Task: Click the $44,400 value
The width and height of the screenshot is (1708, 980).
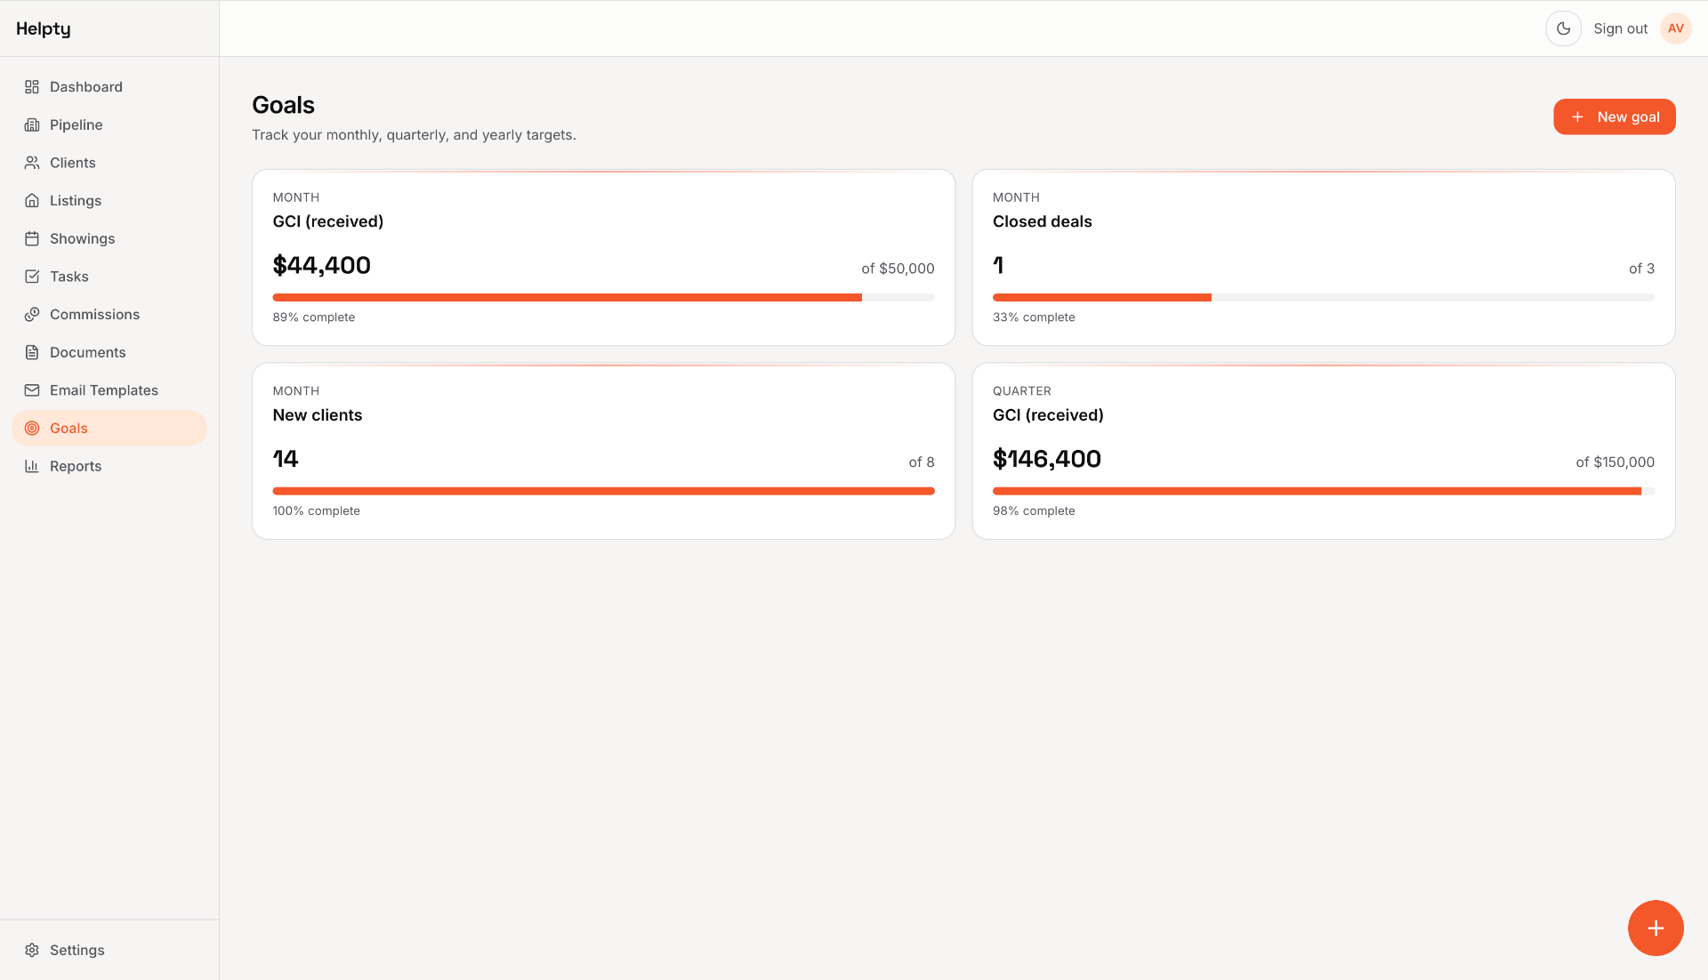Action: pyautogui.click(x=322, y=265)
